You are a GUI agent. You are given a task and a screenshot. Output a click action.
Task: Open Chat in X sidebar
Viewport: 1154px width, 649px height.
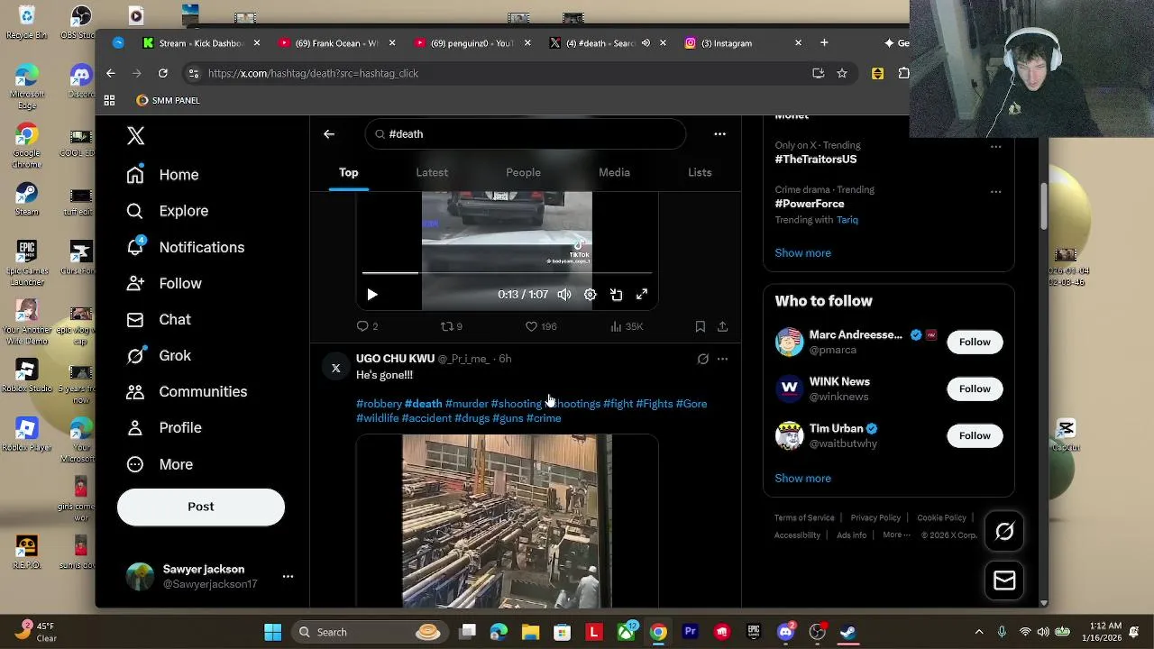tap(159, 319)
